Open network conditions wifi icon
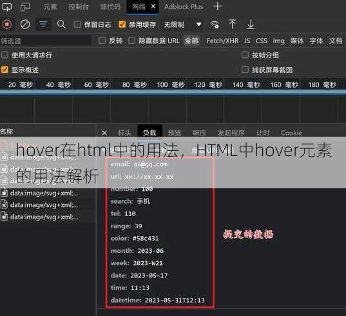This screenshot has height=316, width=346. (x=215, y=25)
